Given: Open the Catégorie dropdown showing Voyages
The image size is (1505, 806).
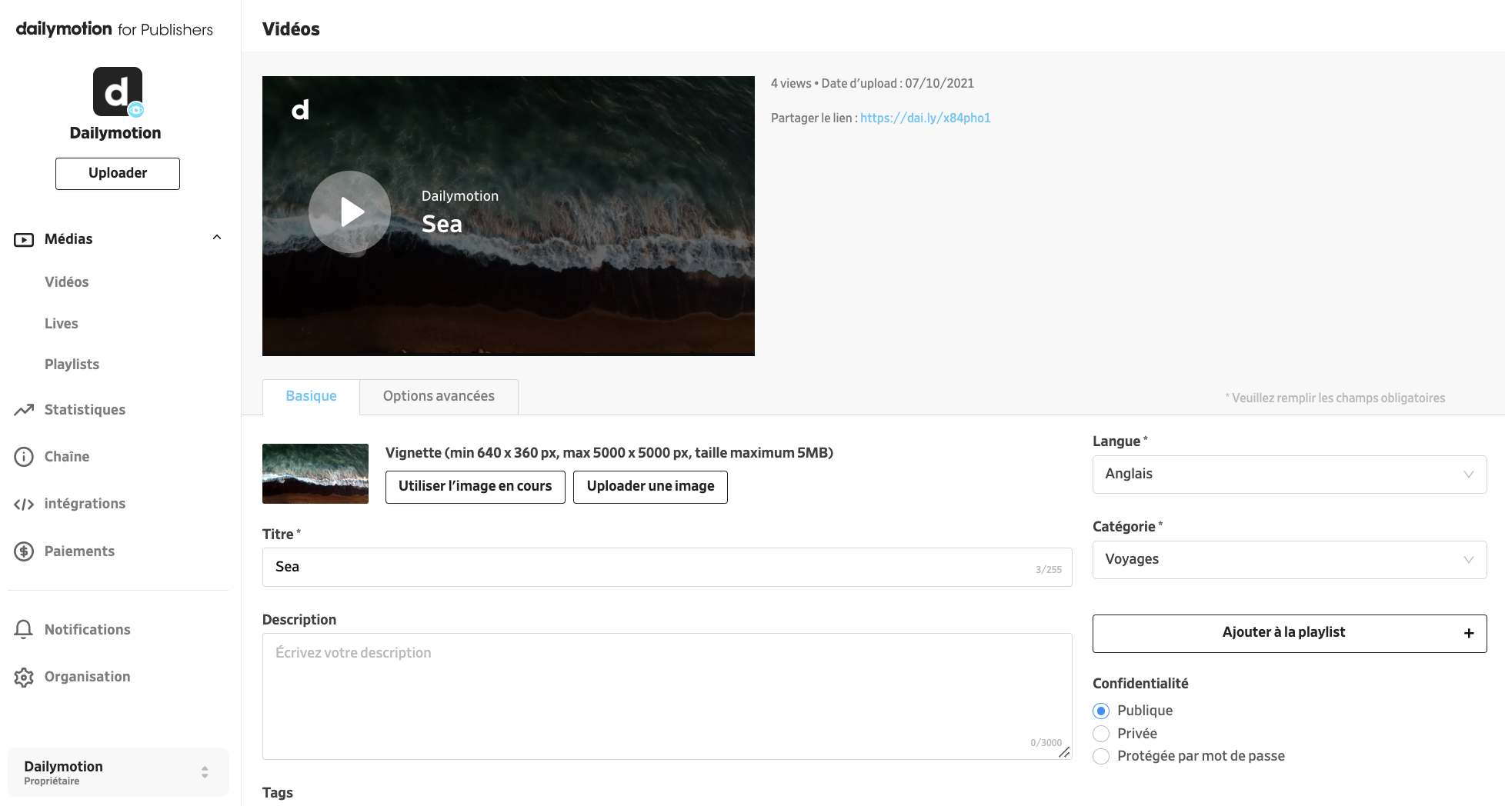Looking at the screenshot, I should 1290,560.
